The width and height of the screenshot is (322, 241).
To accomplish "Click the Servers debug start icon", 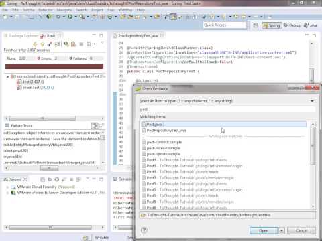I will coord(50,179).
